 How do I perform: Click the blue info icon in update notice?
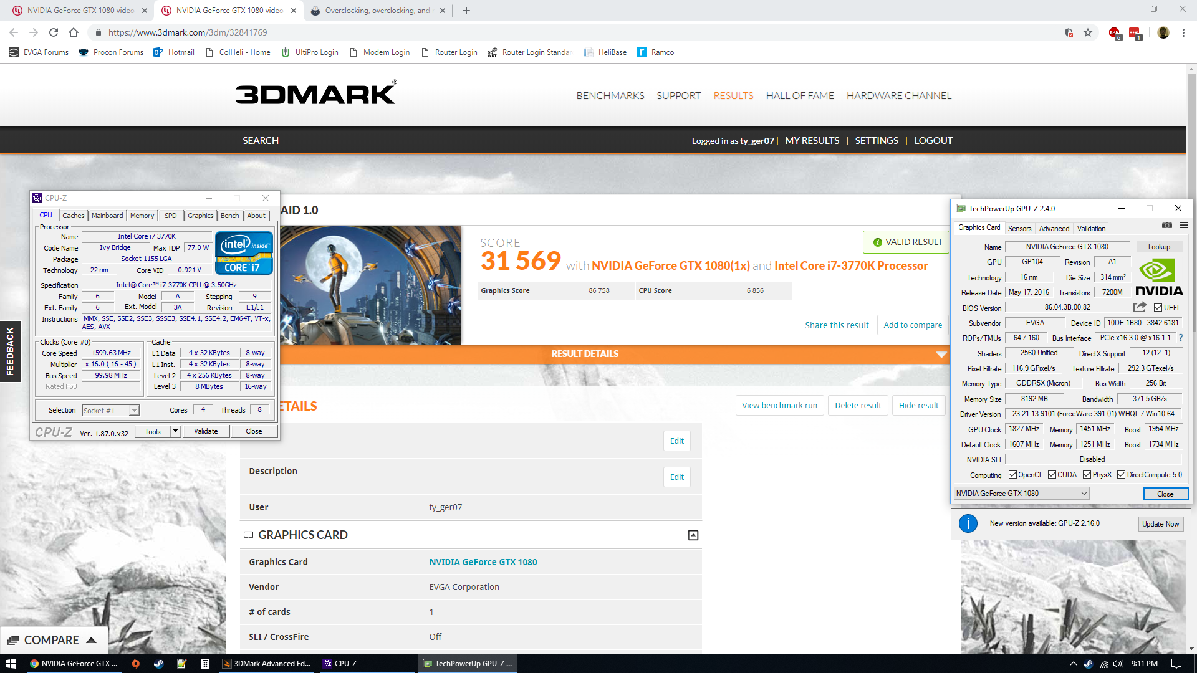[968, 523]
